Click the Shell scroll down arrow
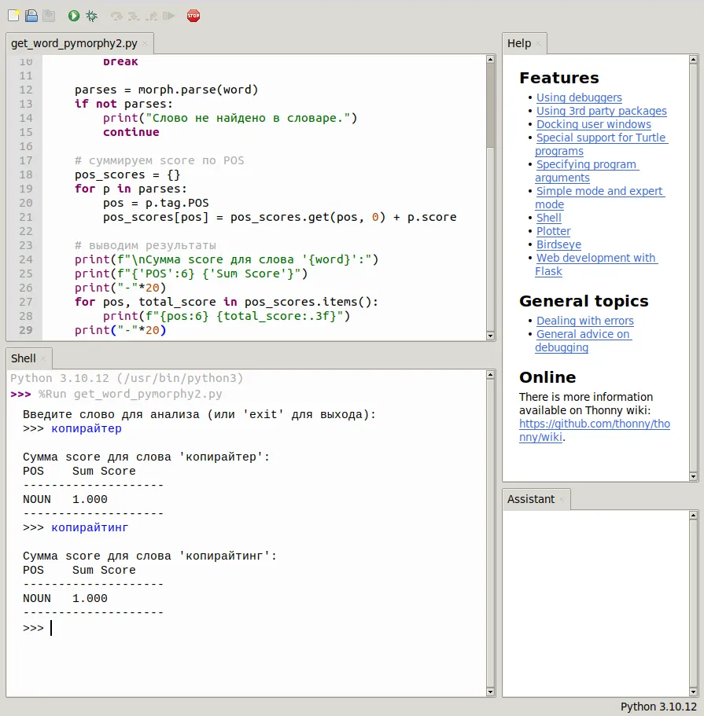Screen dimensions: 704x716 (491, 692)
